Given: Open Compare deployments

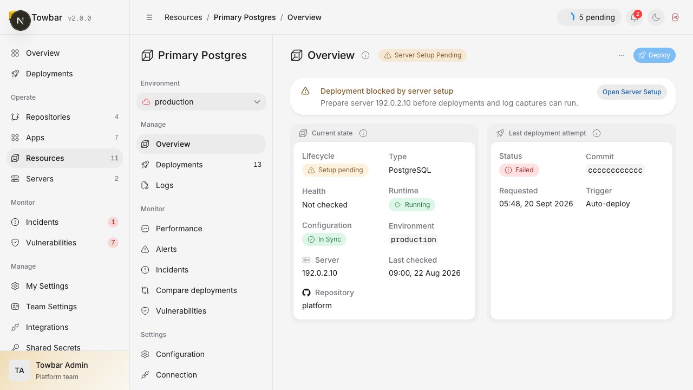Looking at the screenshot, I should pyautogui.click(x=201, y=290).
